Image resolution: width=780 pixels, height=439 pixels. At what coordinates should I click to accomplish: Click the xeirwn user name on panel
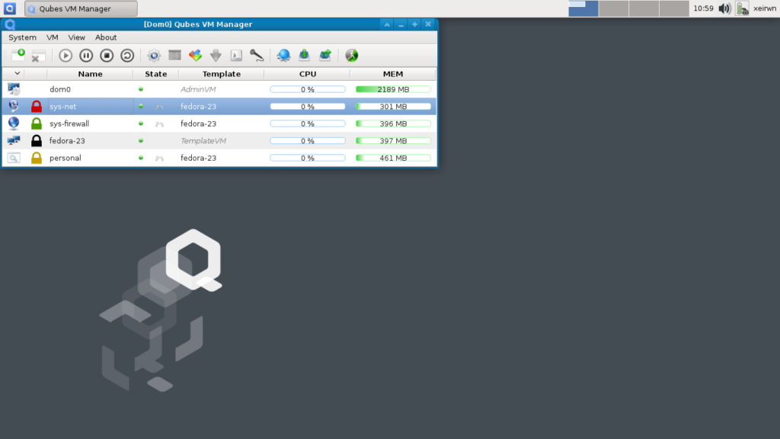click(765, 8)
